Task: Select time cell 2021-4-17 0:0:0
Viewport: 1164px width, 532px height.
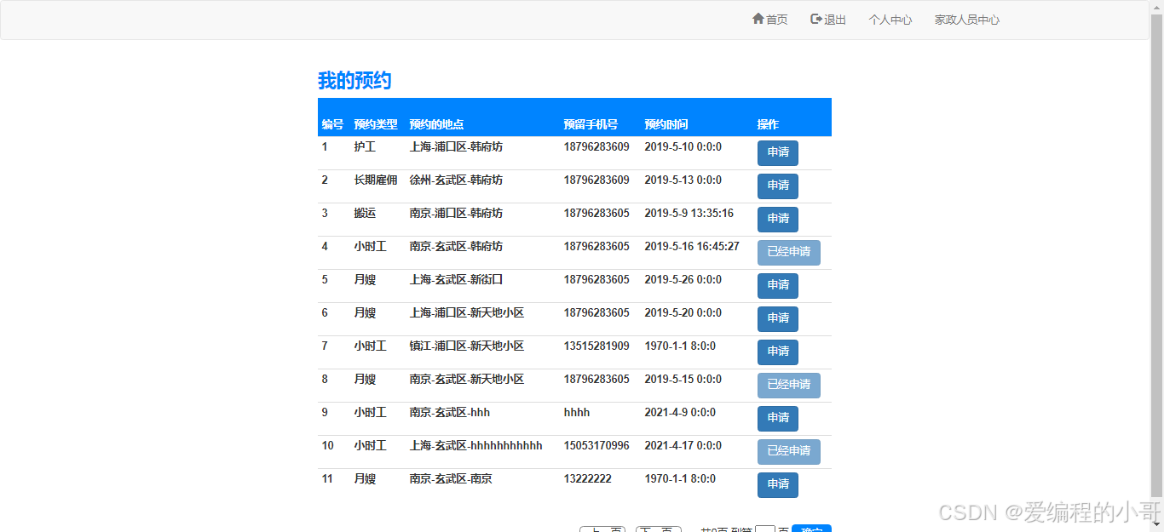Action: pos(683,445)
